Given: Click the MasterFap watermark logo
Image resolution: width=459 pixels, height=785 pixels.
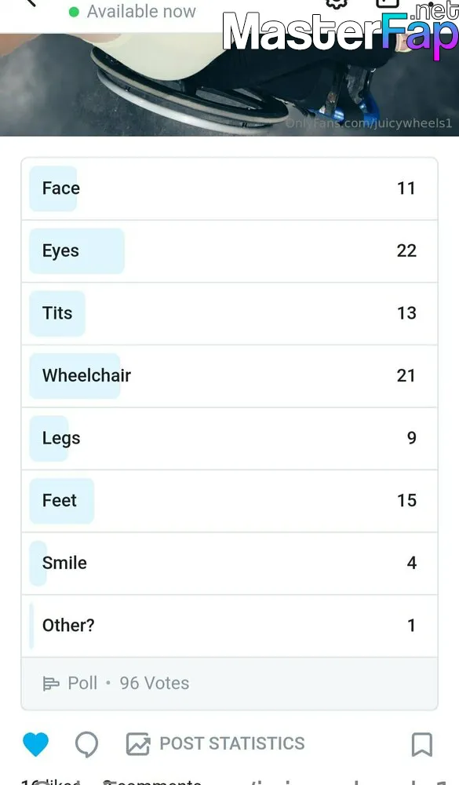Looking at the screenshot, I should [341, 31].
